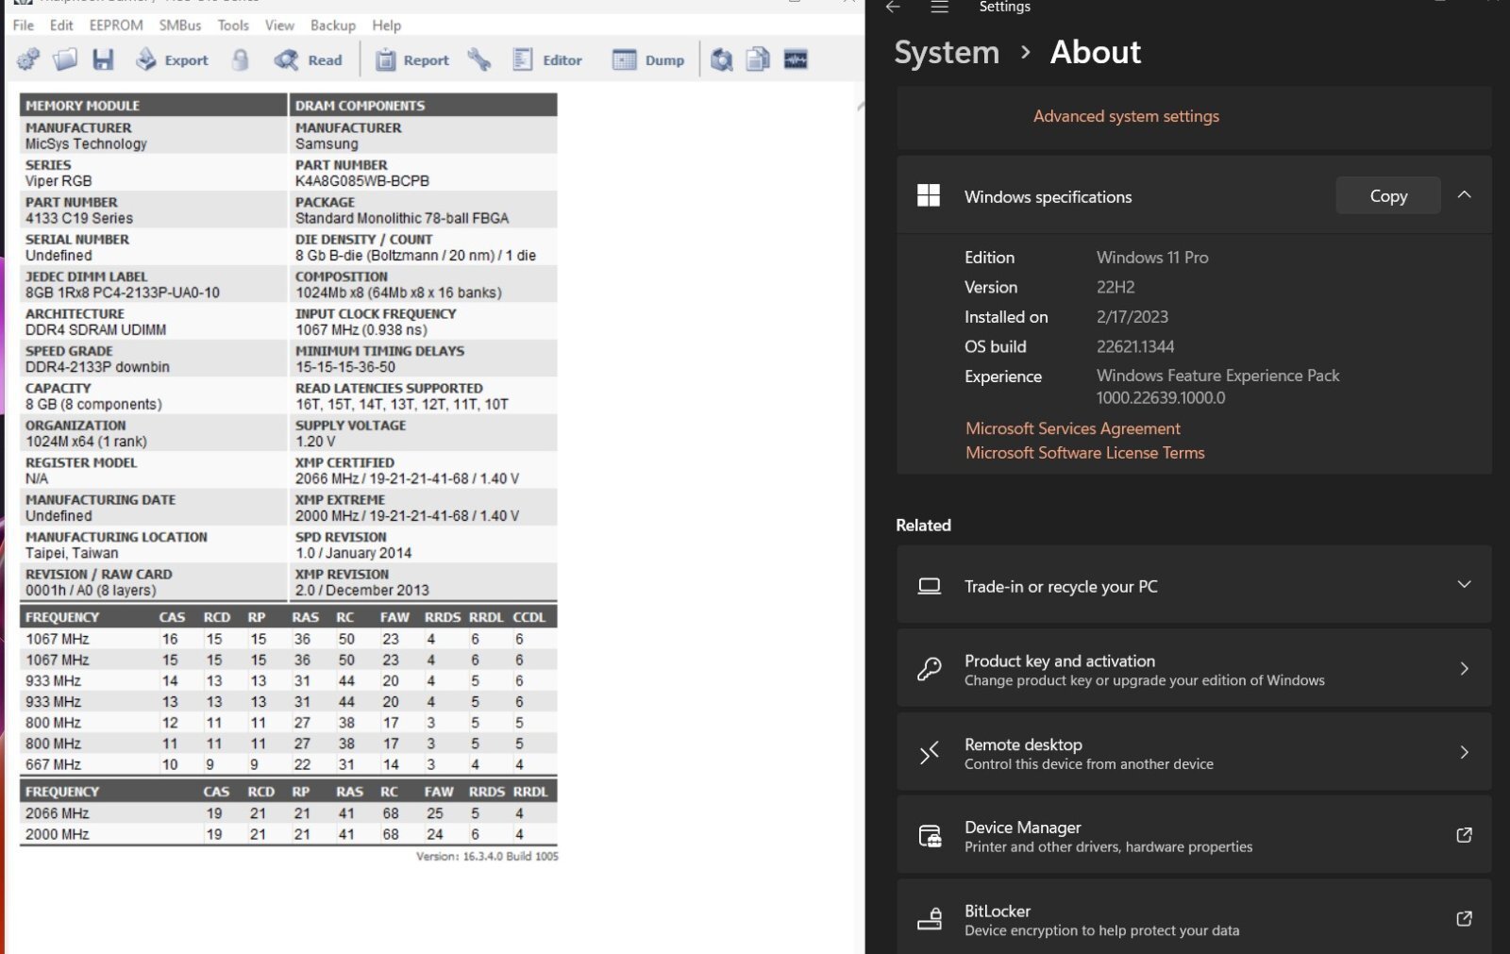This screenshot has height=954, width=1510.
Task: Click the waveform monitor toolbar icon
Action: [796, 60]
